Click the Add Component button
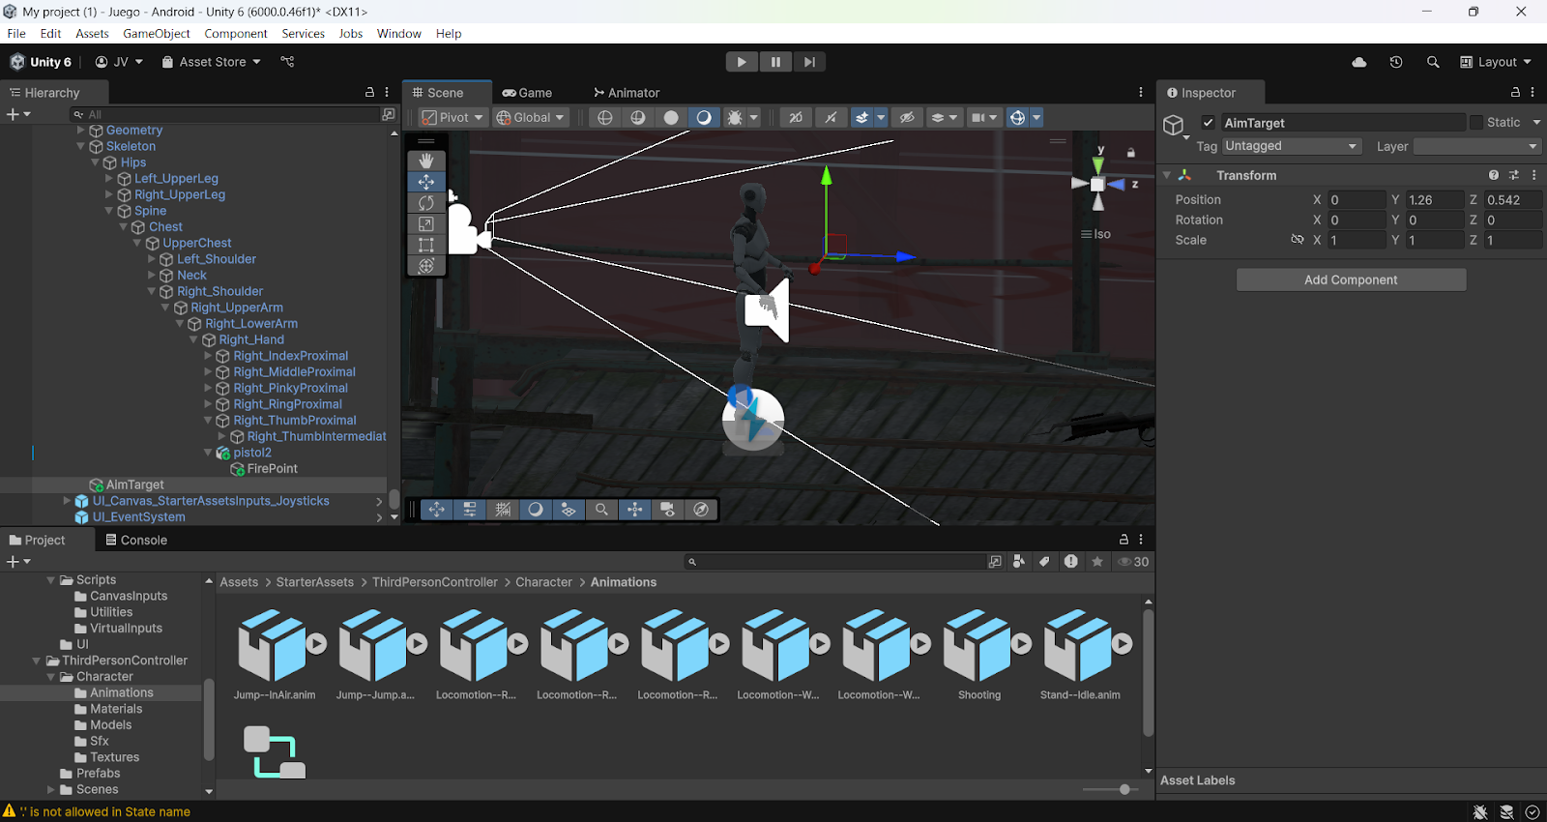The width and height of the screenshot is (1547, 822). coord(1351,279)
